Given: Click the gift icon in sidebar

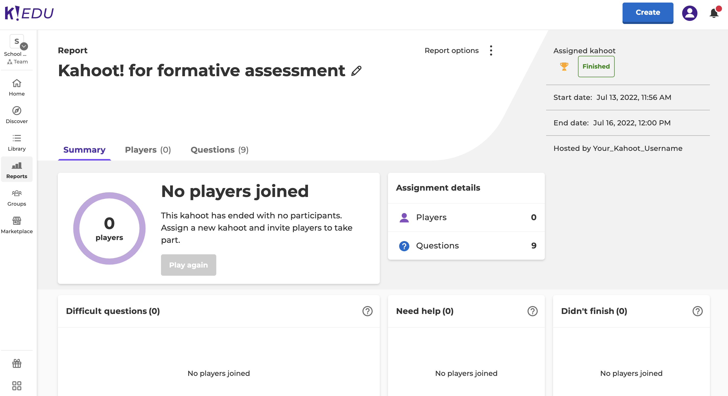Looking at the screenshot, I should tap(17, 363).
